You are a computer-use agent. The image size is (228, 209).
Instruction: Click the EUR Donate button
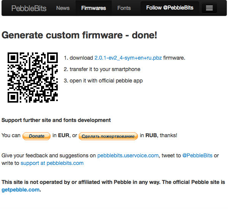coord(36,136)
